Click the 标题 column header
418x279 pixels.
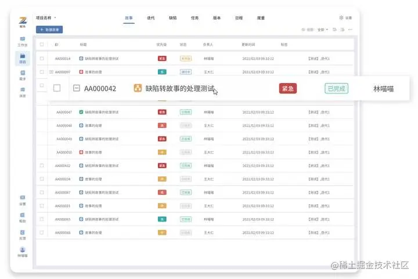[x=83, y=45]
